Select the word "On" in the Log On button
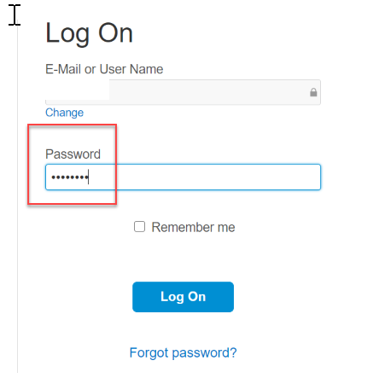385x378 pixels. pos(196,296)
